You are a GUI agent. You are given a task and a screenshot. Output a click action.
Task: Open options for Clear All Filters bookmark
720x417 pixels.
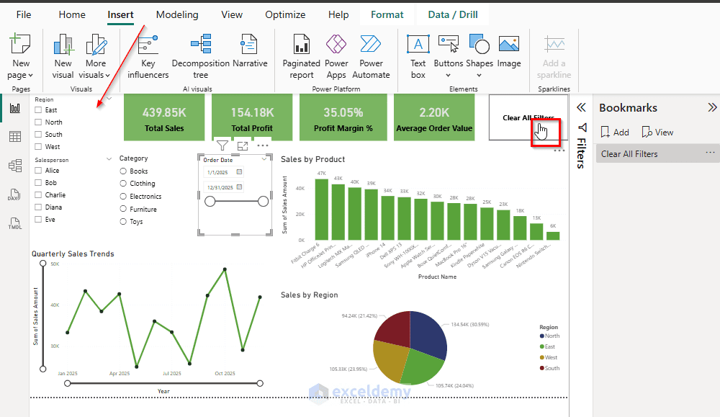coord(710,153)
